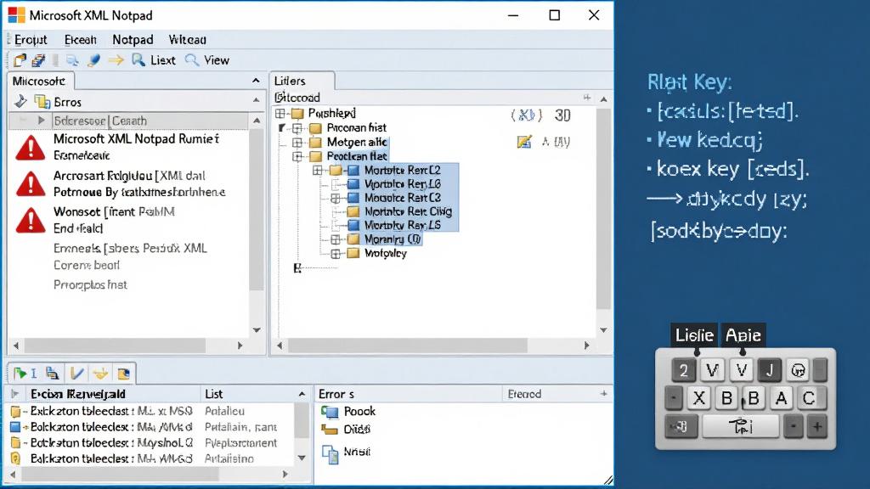Screen dimensions: 870x489
Task: Click the tree panel horizontal scrollbar
Action: 407,346
